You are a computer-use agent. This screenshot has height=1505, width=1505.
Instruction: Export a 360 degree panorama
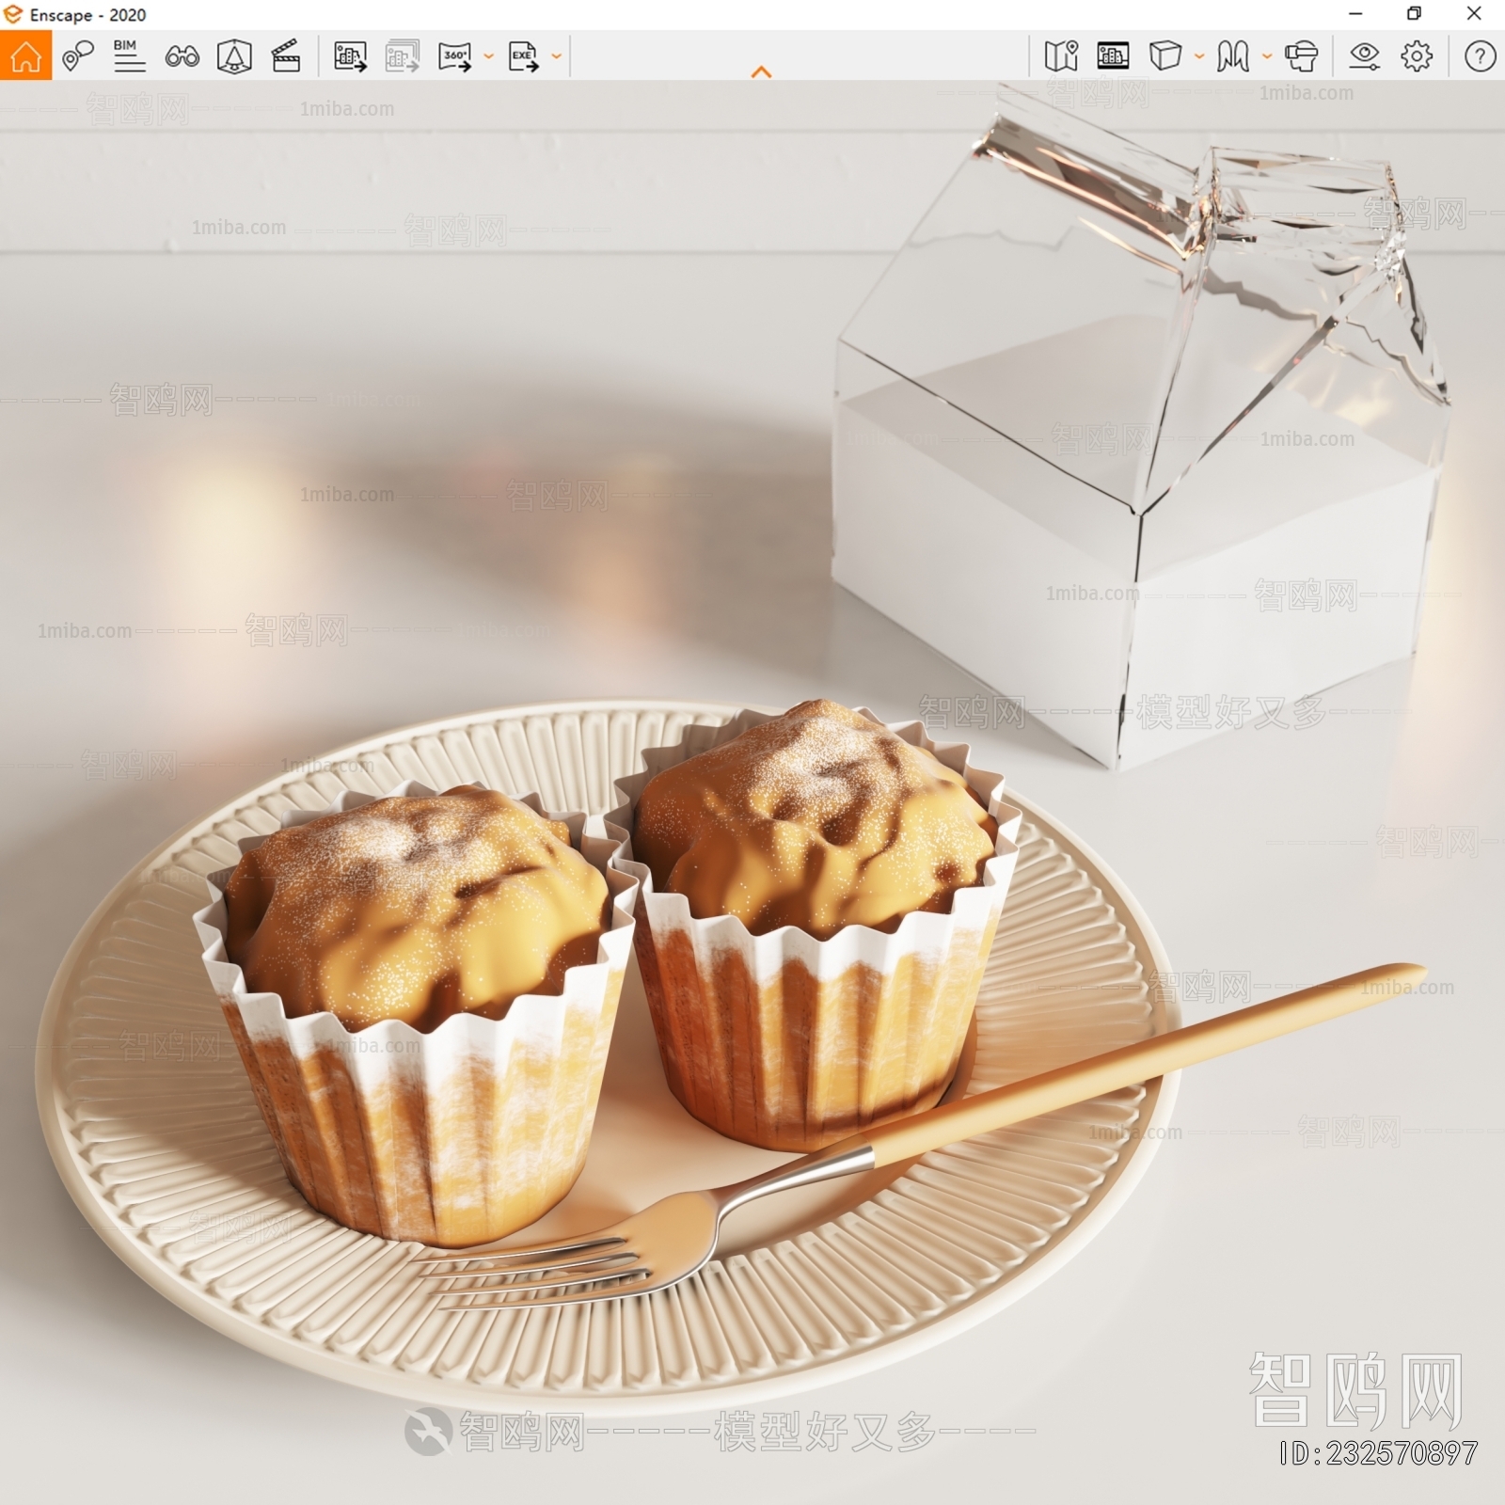[x=455, y=56]
